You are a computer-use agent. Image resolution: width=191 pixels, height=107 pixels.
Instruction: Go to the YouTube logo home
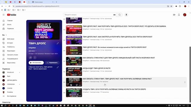[x=12, y=15]
